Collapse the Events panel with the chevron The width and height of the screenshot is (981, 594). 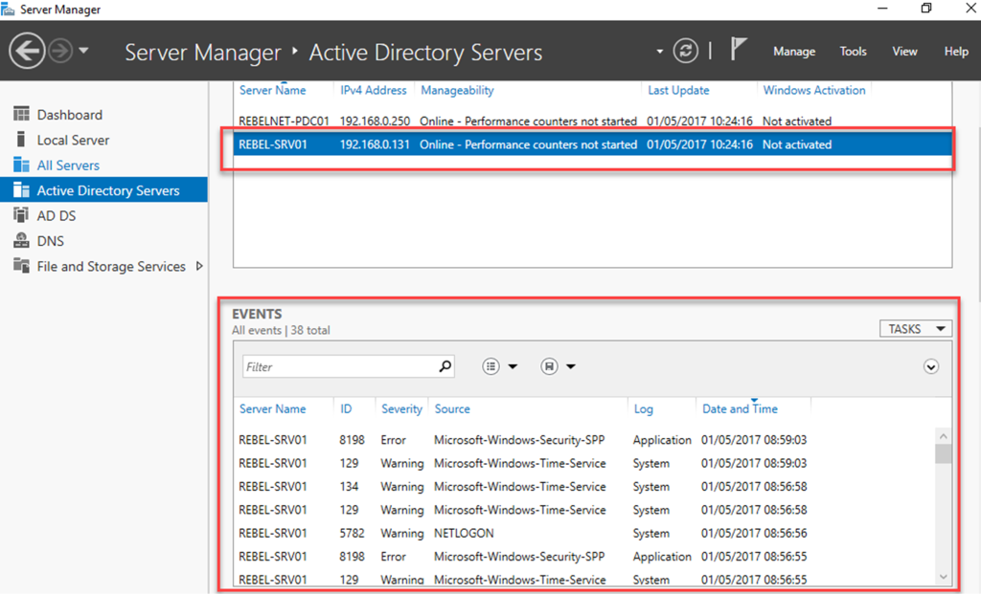[x=930, y=365]
